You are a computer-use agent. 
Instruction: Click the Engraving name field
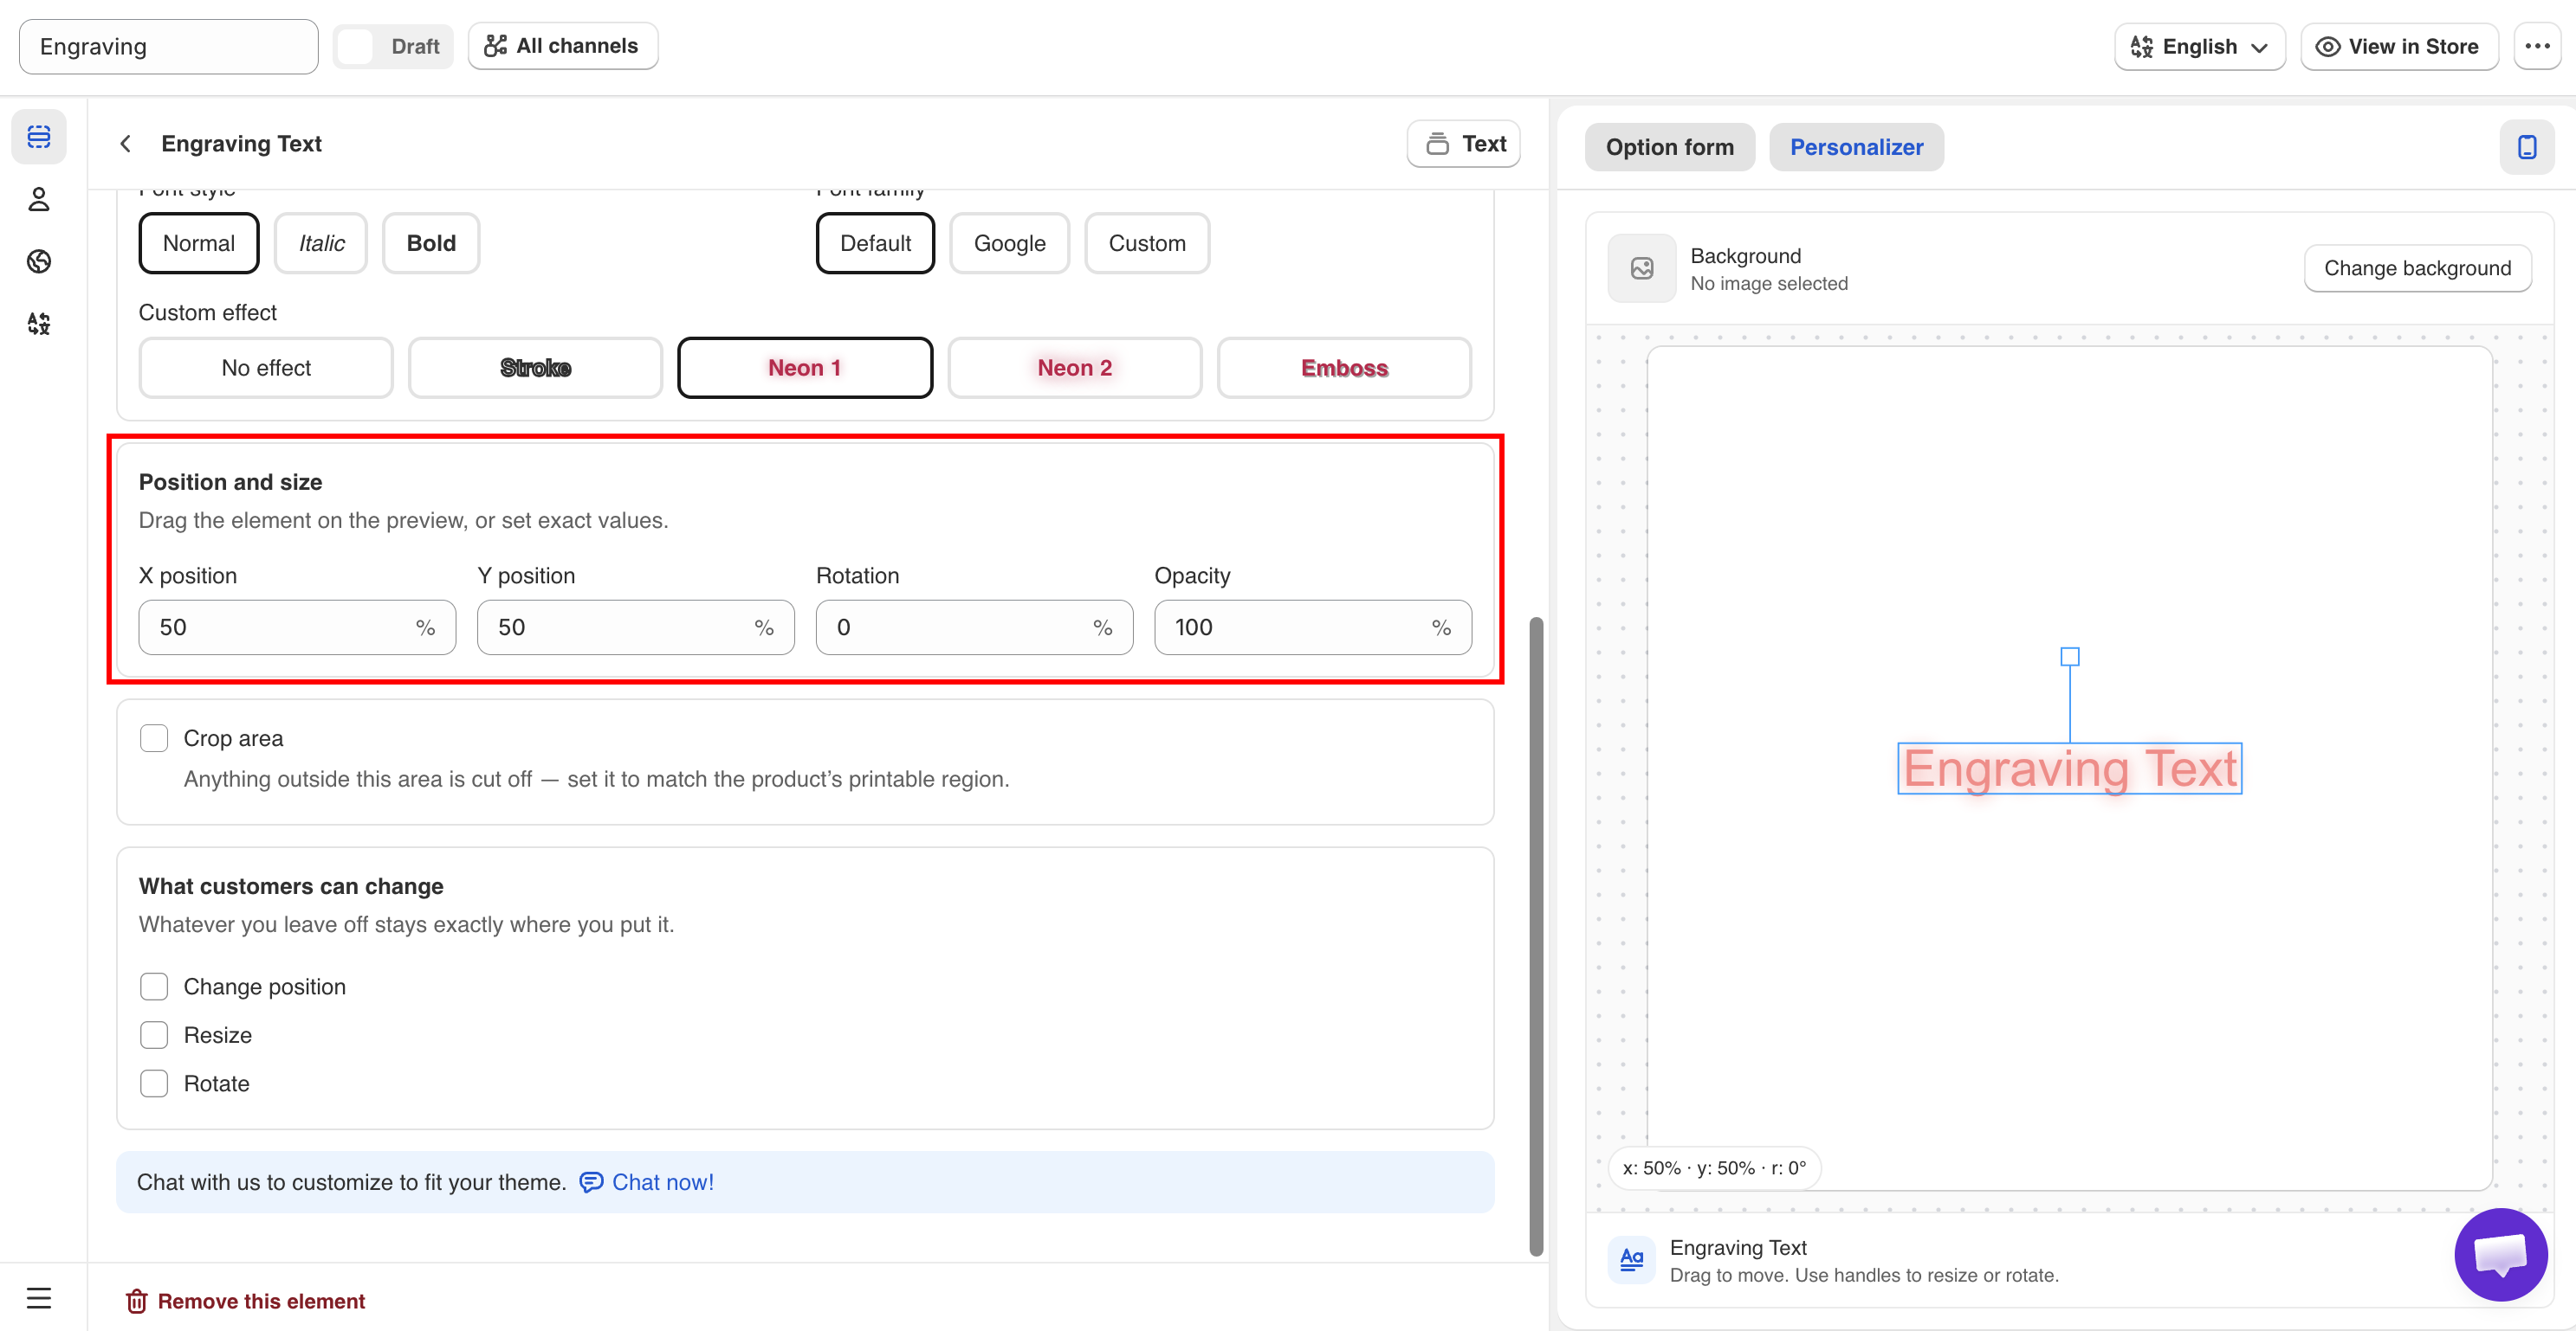pos(168,47)
